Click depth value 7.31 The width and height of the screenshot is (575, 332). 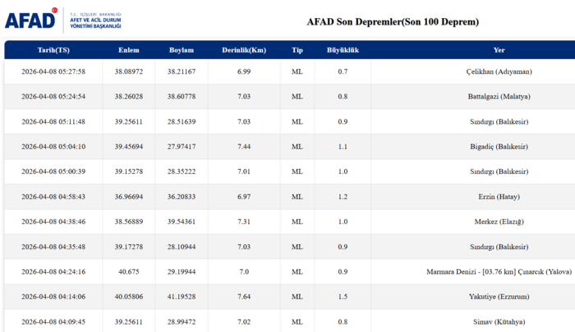(x=244, y=221)
